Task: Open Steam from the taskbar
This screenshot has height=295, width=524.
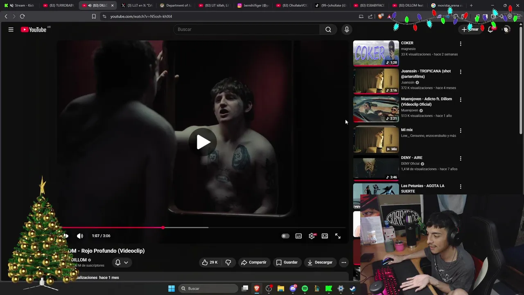Action: pos(352,288)
